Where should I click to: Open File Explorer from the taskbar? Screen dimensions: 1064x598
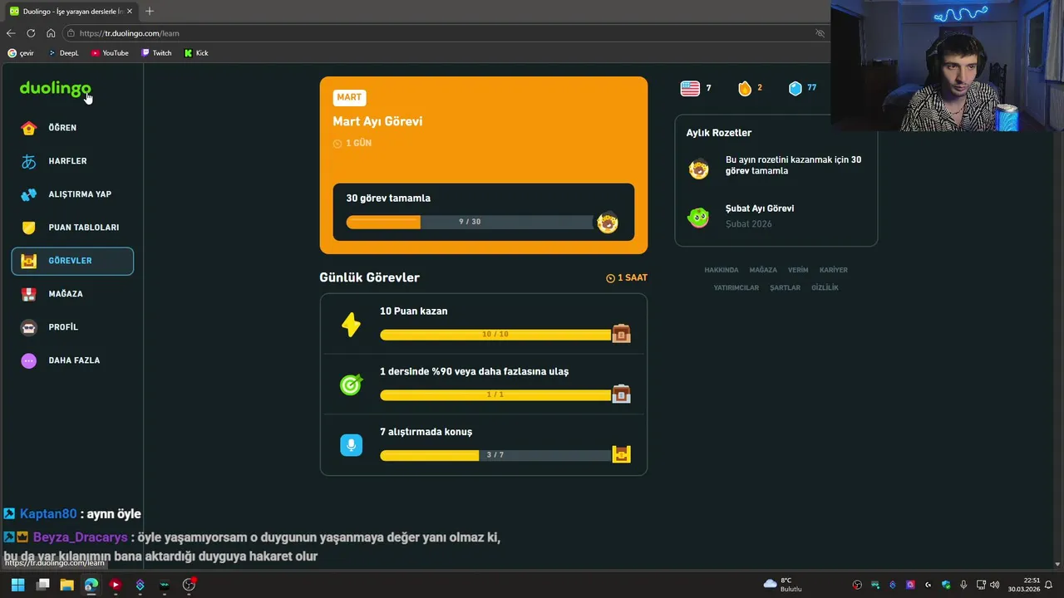point(66,585)
